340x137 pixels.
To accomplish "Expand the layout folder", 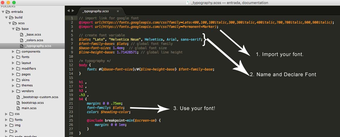I will tap(13, 63).
